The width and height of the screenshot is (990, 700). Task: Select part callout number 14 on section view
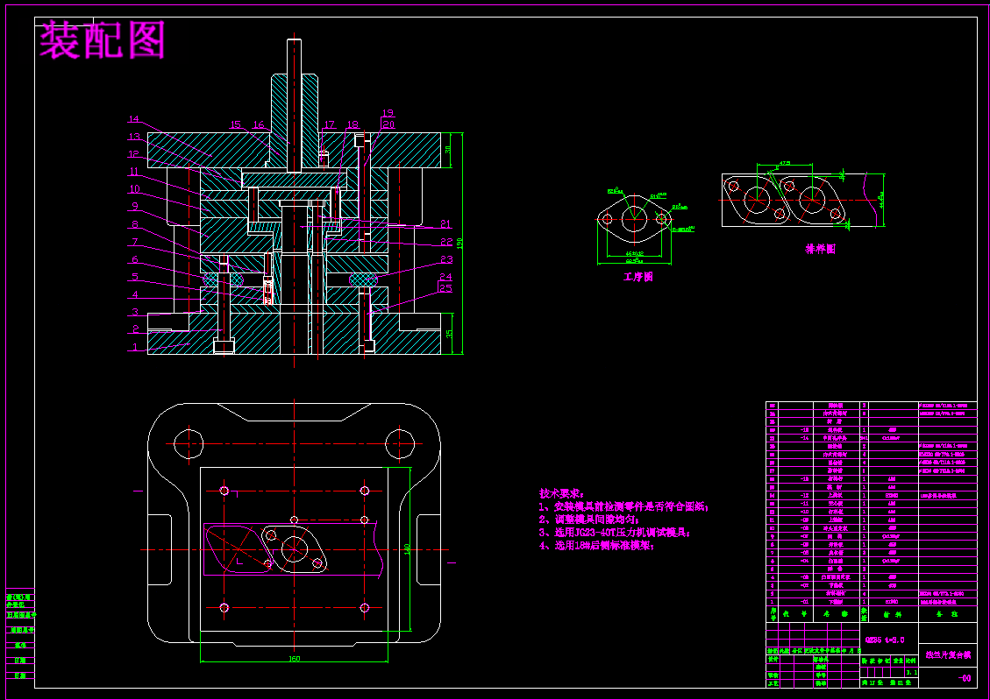pos(133,119)
